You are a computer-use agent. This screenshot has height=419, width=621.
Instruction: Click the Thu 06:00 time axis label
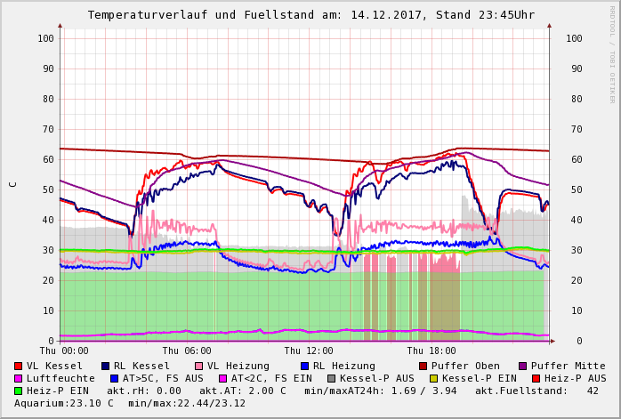(x=187, y=351)
